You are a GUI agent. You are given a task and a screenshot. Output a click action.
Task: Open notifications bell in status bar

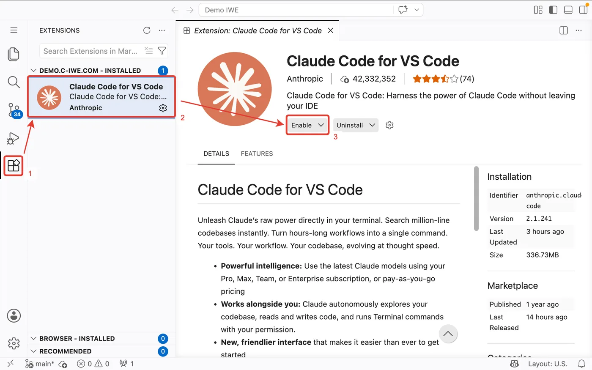pyautogui.click(x=582, y=364)
